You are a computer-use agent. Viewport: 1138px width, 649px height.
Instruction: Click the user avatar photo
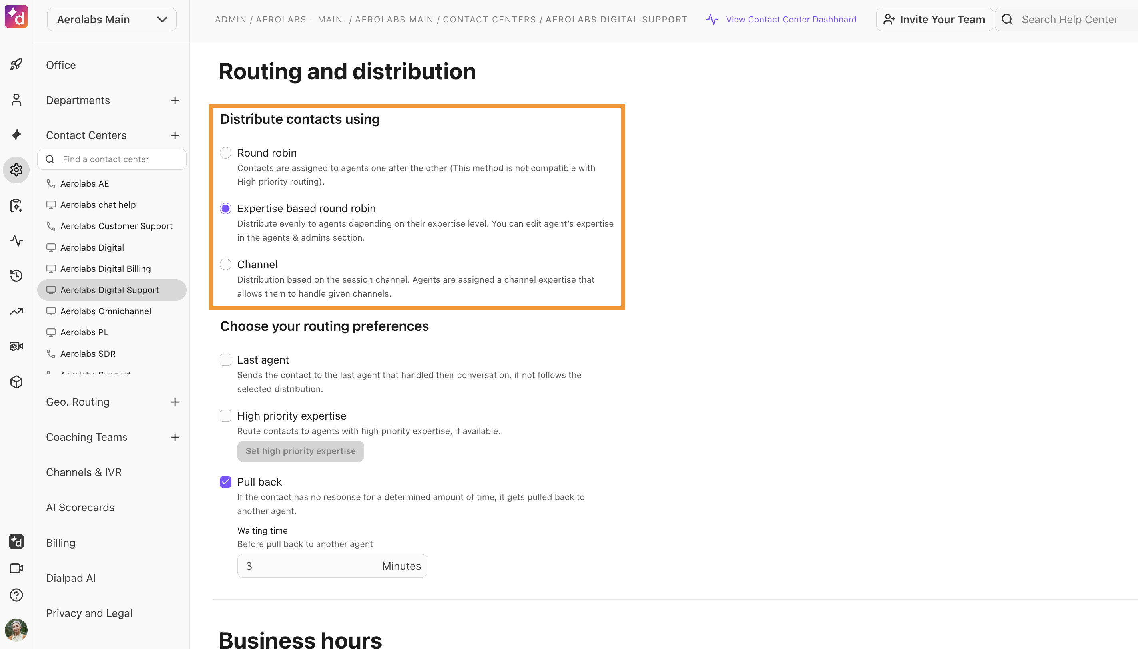16,630
